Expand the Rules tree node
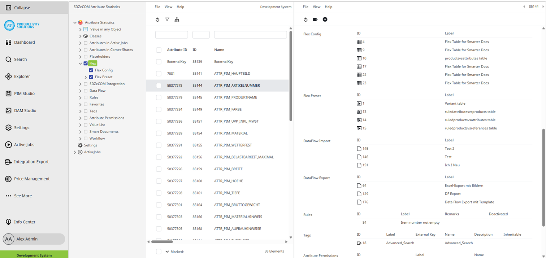This screenshot has height=258, width=546. [80, 97]
